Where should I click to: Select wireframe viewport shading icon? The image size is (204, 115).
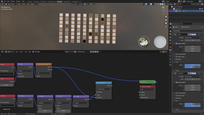click(158, 4)
